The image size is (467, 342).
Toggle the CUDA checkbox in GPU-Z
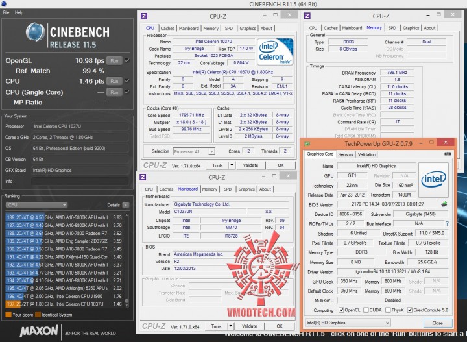point(366,310)
